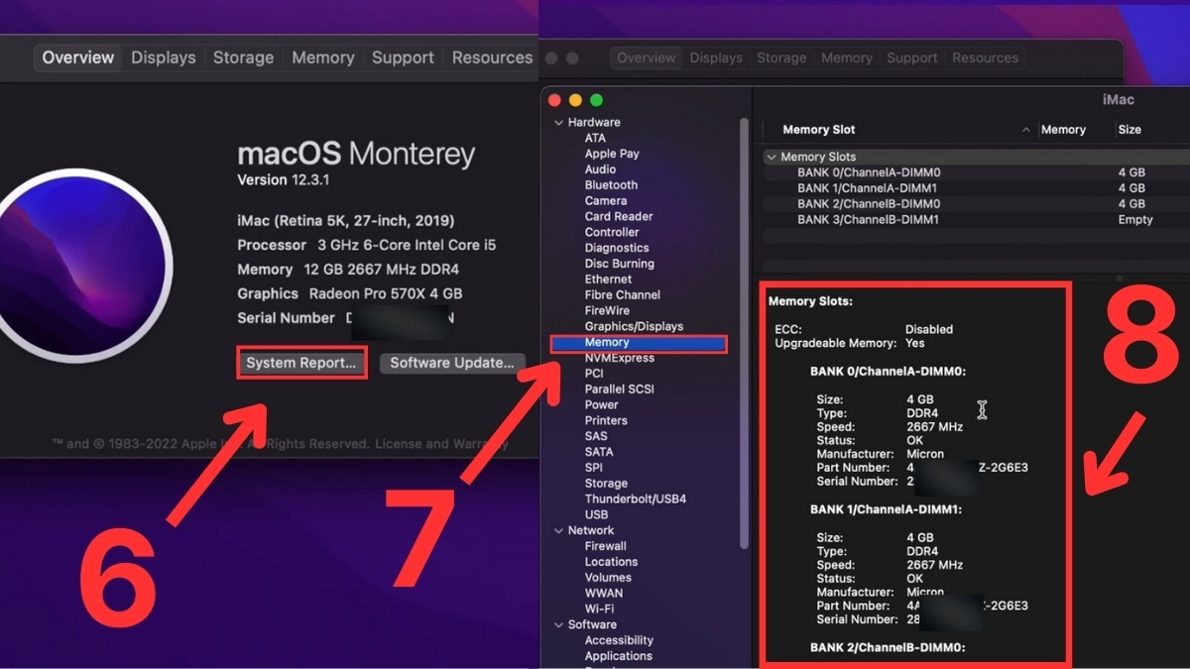The height and width of the screenshot is (669, 1190).
Task: Collapse the Hardware section in sidebar
Action: pyautogui.click(x=558, y=123)
